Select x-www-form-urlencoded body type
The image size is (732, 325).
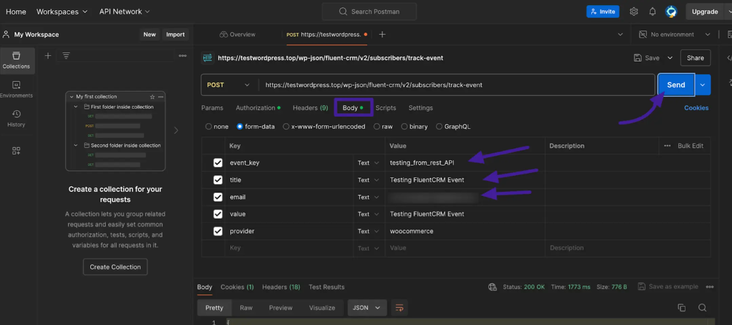point(286,126)
